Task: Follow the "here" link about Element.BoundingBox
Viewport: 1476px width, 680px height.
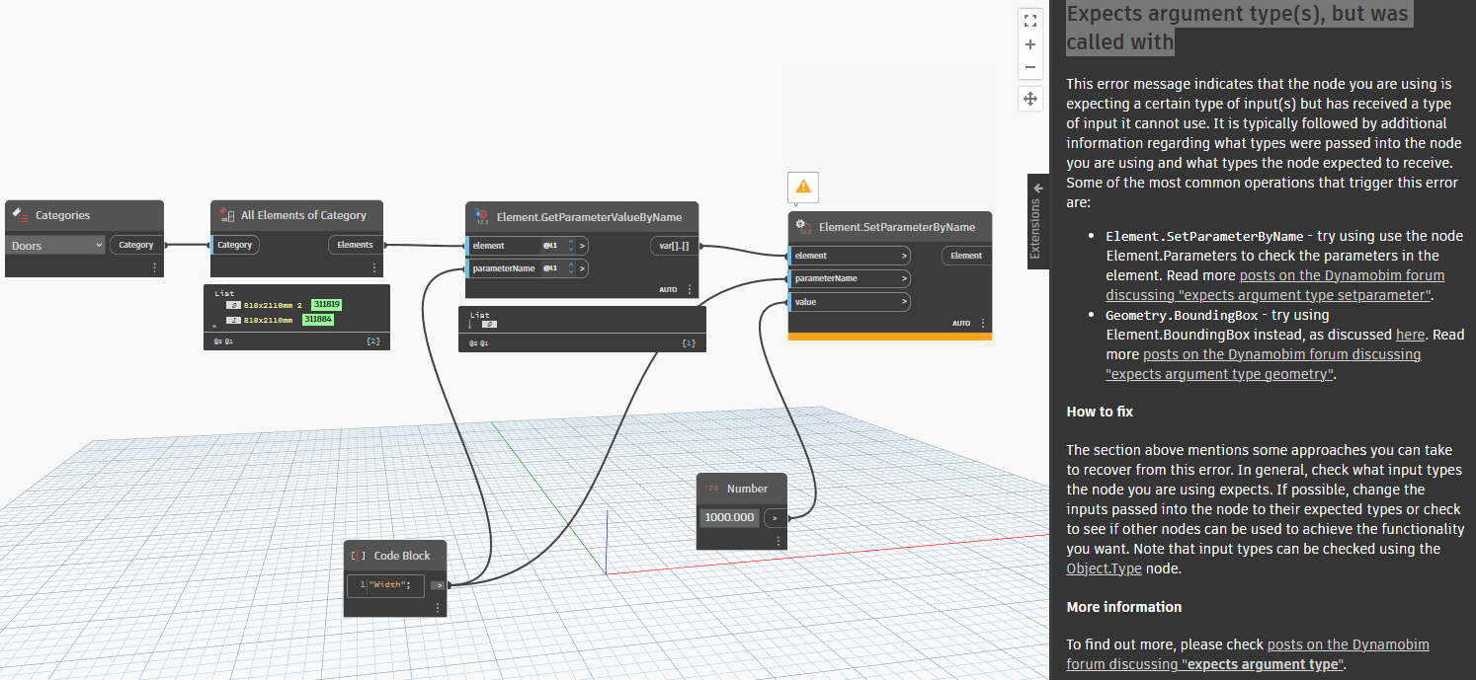Action: (x=1410, y=335)
